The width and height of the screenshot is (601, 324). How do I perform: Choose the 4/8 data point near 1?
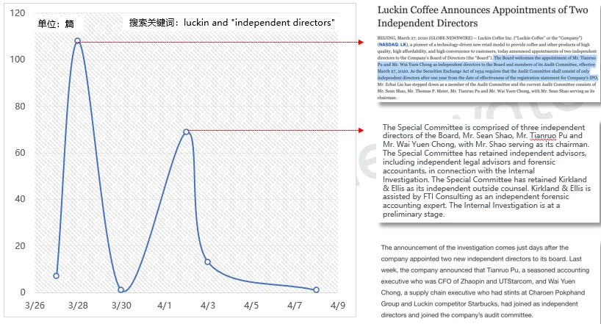tap(316, 289)
